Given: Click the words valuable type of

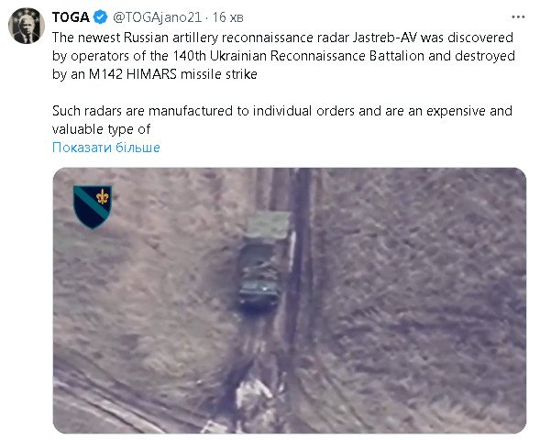Looking at the screenshot, I should click(x=101, y=129).
